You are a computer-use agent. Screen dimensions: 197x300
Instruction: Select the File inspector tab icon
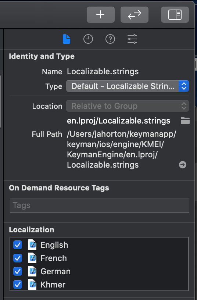click(x=67, y=39)
